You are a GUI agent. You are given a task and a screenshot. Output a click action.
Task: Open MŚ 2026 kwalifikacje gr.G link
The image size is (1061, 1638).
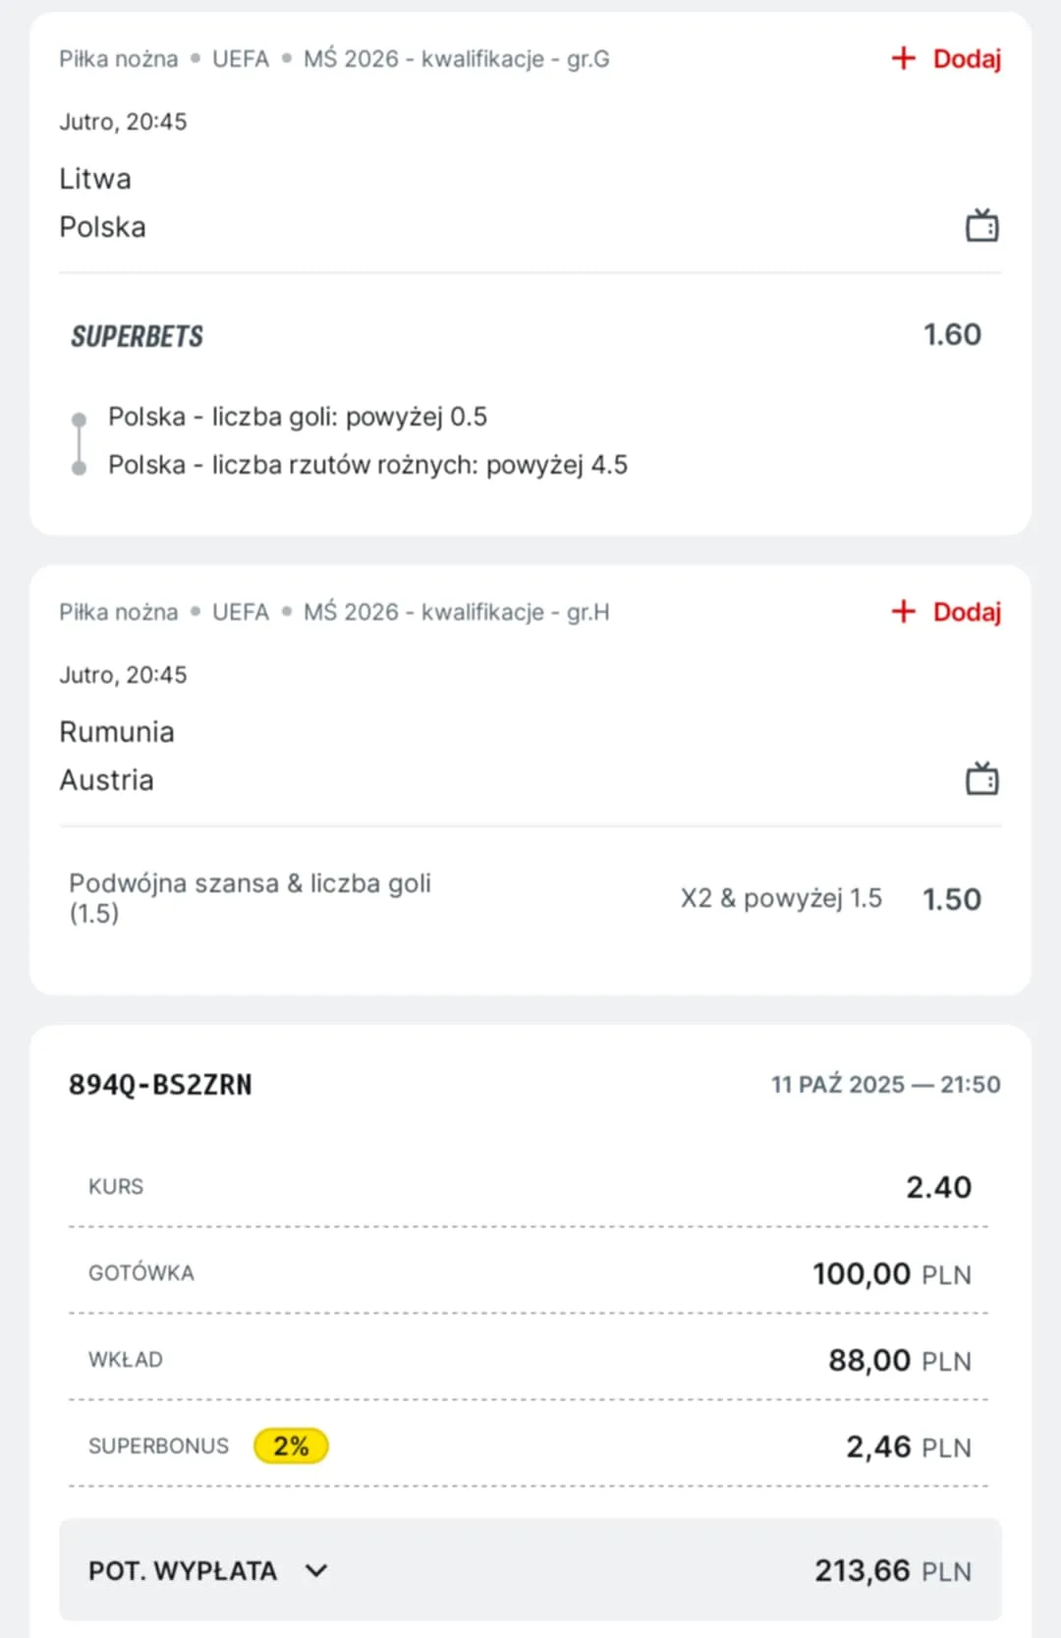tap(456, 59)
